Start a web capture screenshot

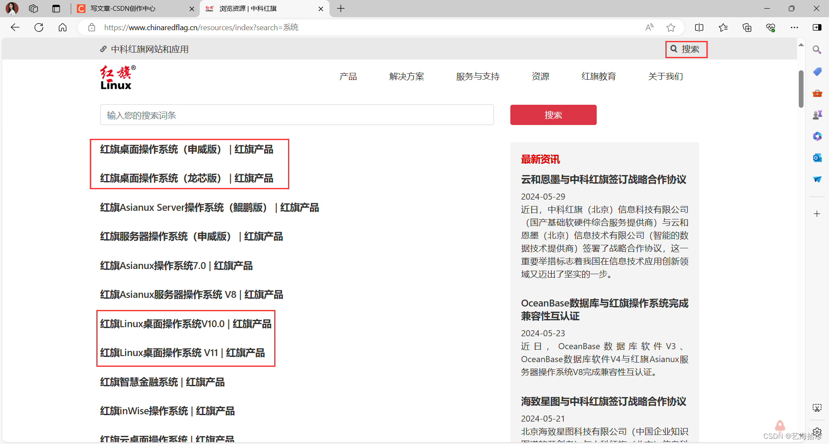817,407
